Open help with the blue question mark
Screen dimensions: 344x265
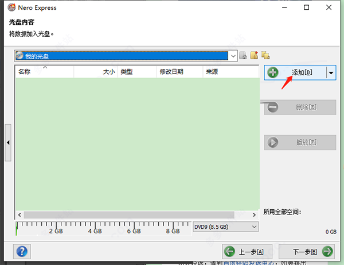click(22, 251)
